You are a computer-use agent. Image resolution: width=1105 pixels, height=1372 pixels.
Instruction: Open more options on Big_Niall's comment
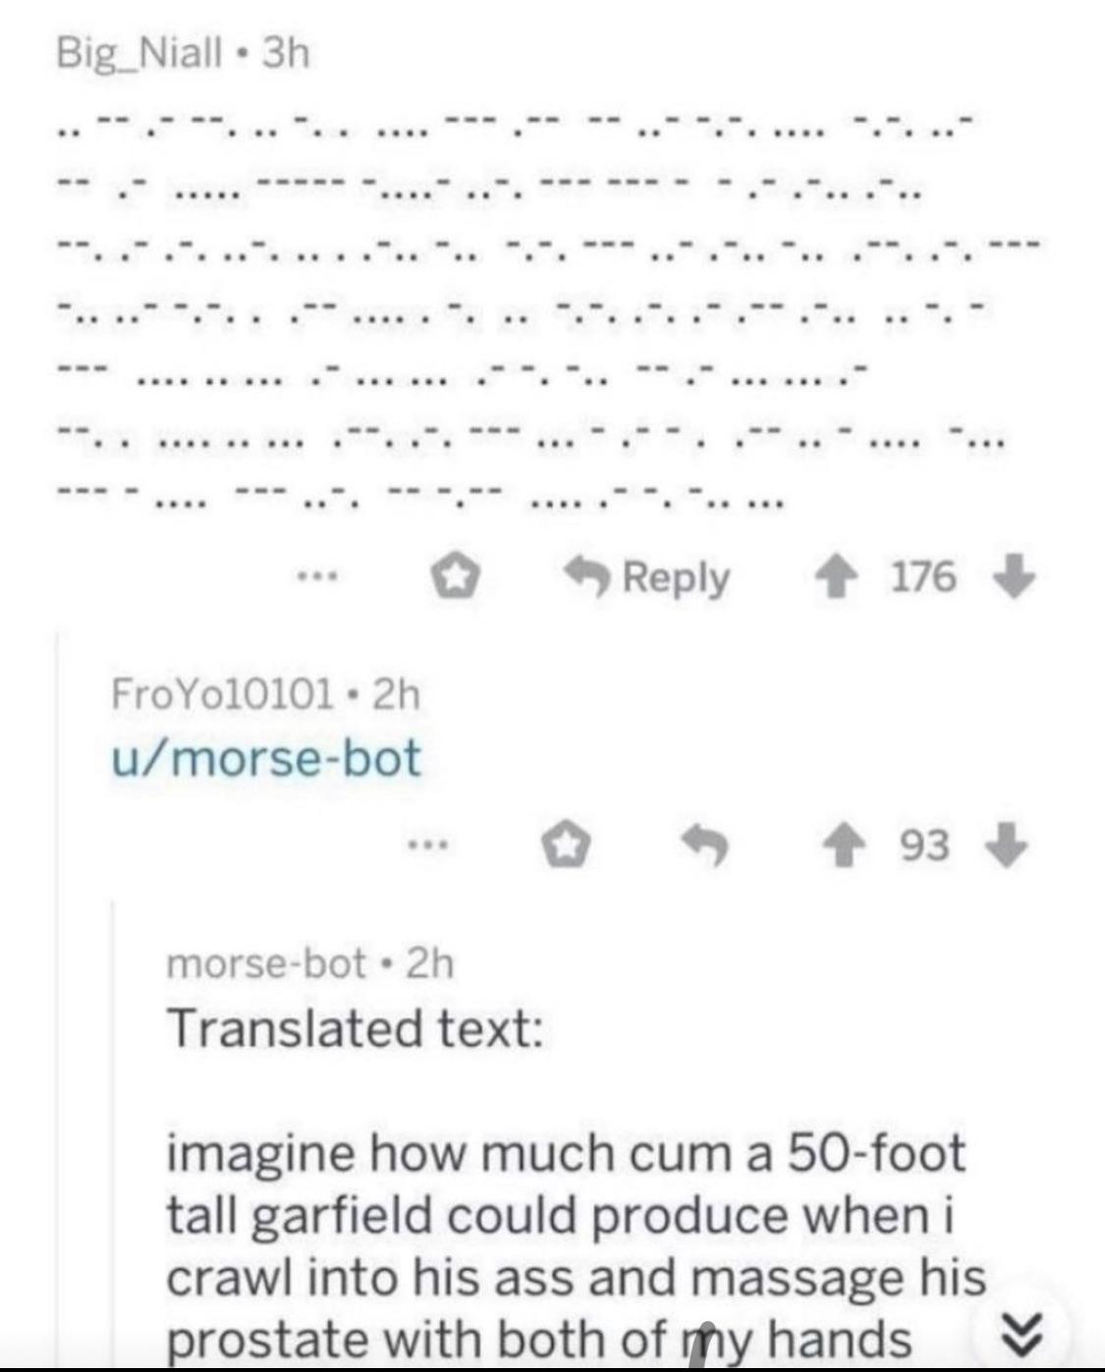tap(318, 577)
